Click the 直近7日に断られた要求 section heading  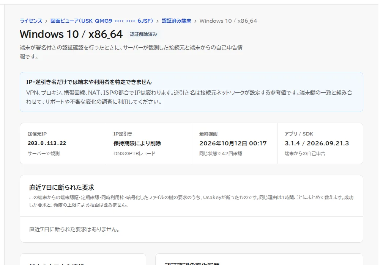61,187
